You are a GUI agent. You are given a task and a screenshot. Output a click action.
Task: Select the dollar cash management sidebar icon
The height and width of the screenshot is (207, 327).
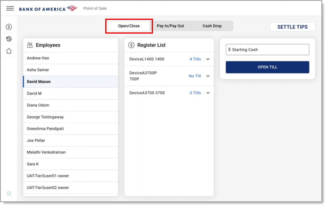tap(9, 27)
